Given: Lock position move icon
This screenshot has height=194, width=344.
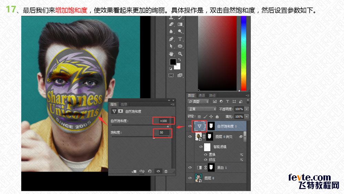Looking at the screenshot, I should pyautogui.click(x=211, y=116).
